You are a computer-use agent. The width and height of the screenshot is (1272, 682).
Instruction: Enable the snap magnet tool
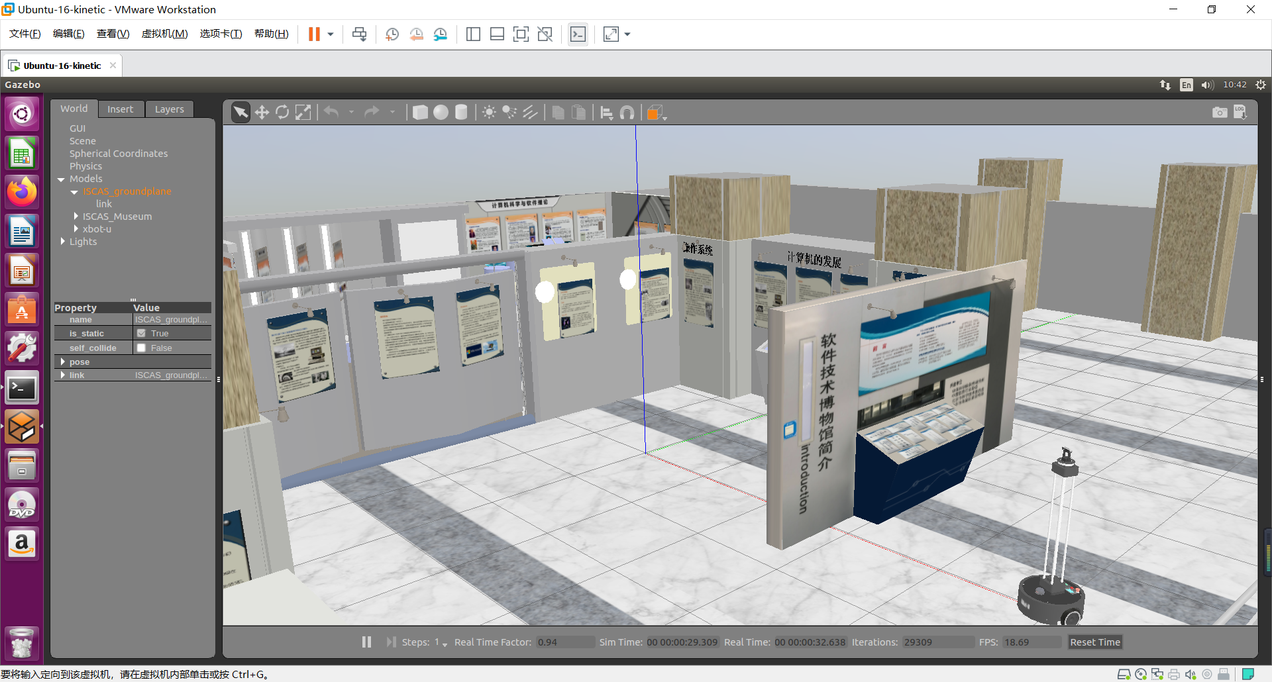point(627,113)
